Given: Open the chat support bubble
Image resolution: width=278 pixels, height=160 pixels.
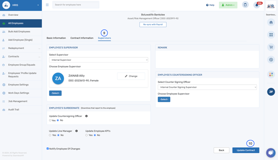Looking at the screenshot, I should [271, 153].
